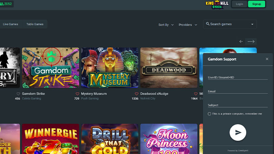Click the Powered by LiveAgent link
This screenshot has width=274, height=154.
tap(238, 151)
